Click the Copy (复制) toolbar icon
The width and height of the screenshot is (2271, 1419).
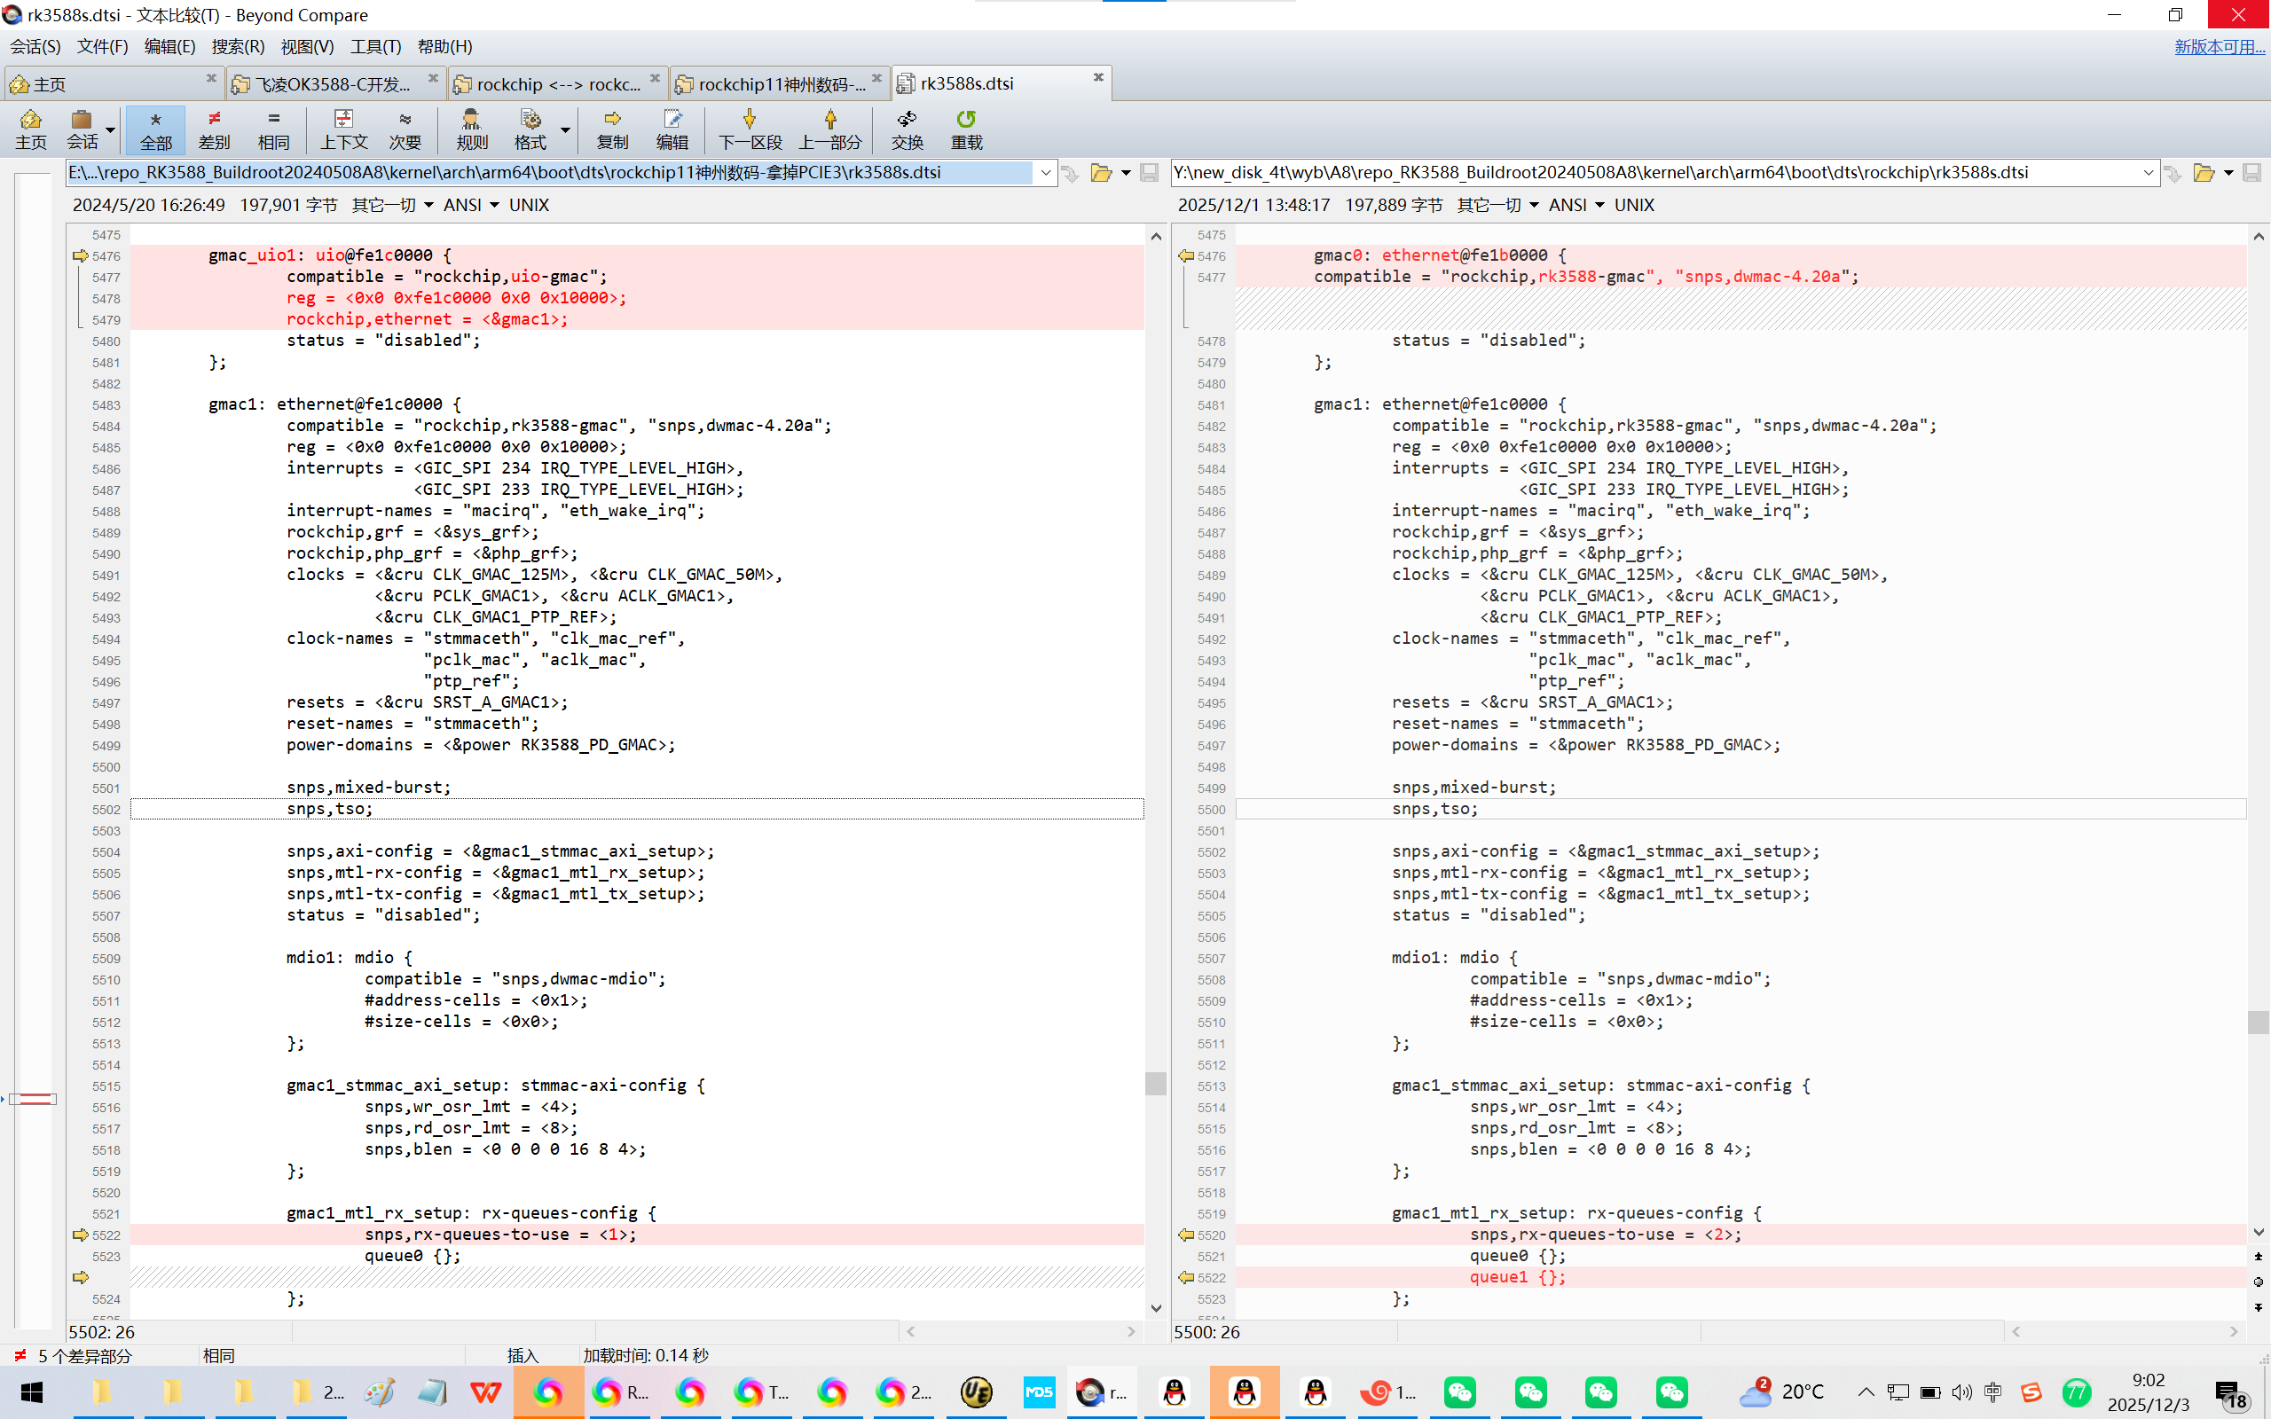pos(612,129)
